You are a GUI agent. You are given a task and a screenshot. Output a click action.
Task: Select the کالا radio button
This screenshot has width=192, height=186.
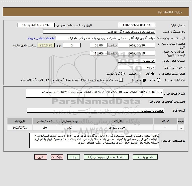pyautogui.click(x=153, y=74)
